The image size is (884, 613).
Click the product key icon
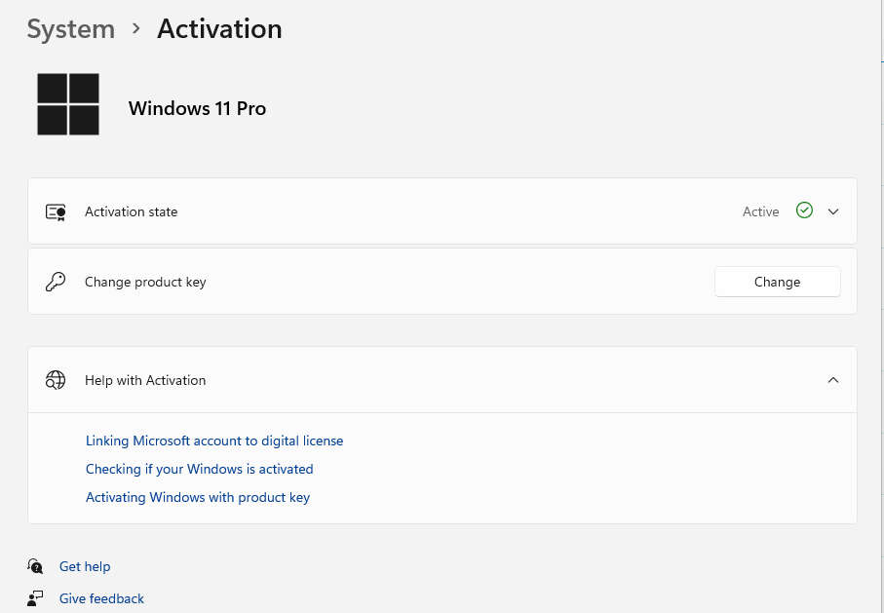[56, 282]
